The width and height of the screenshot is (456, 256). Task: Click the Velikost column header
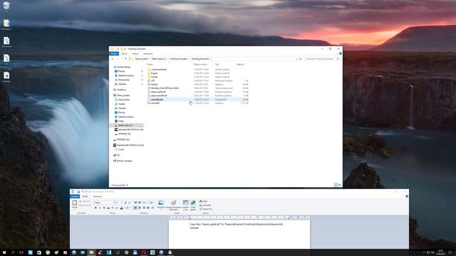coord(240,65)
